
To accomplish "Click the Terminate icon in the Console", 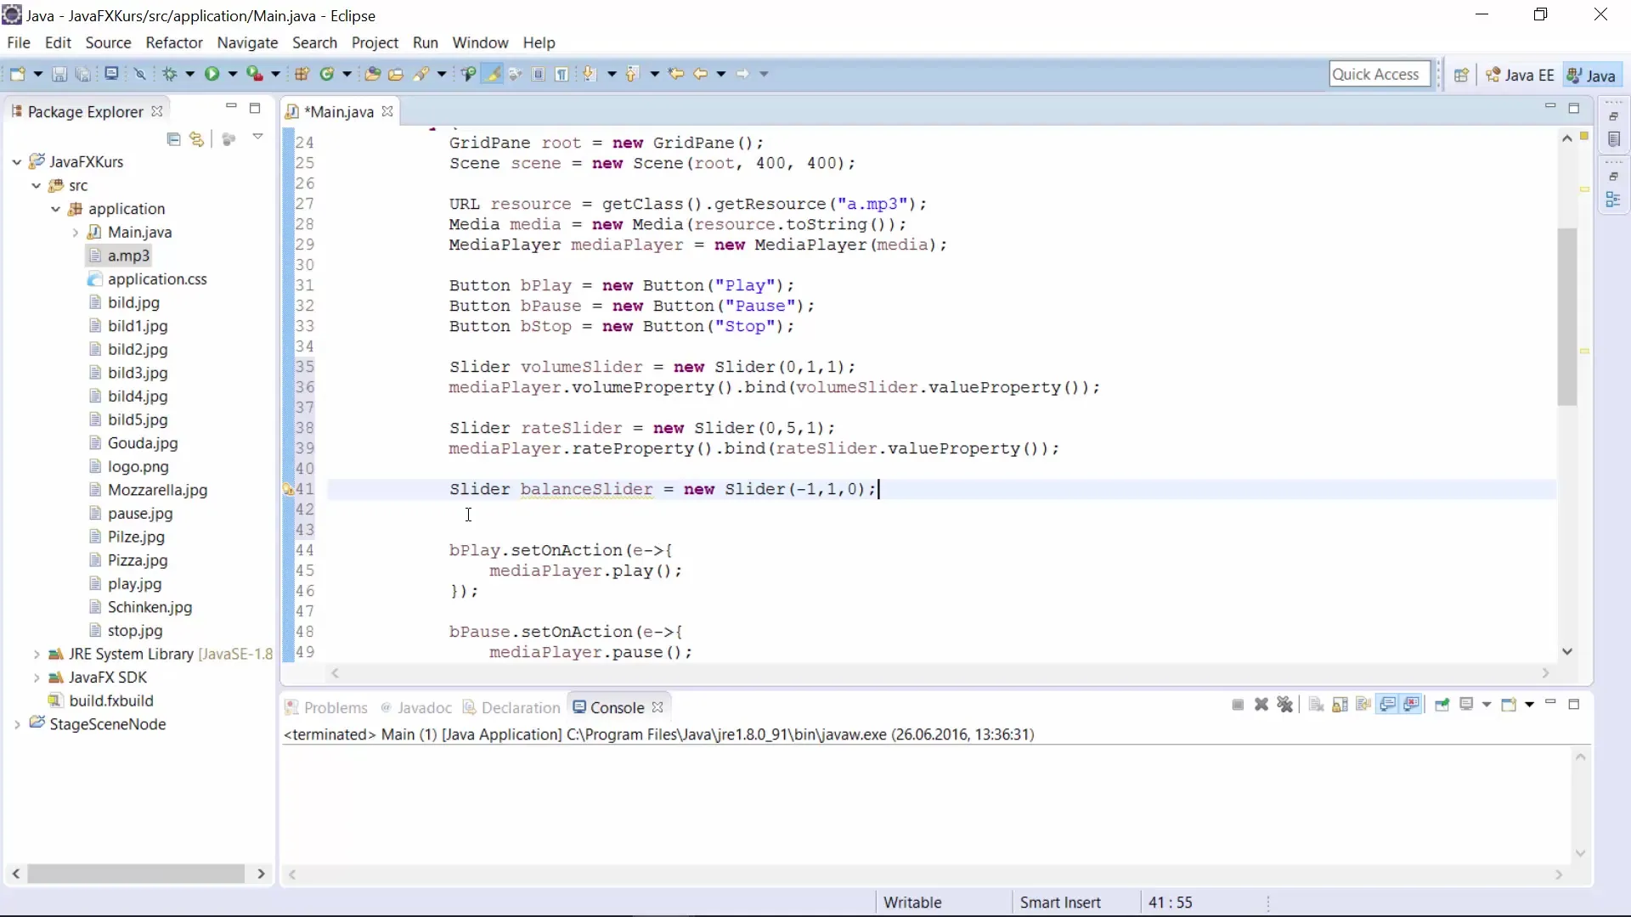I will (x=1238, y=705).
